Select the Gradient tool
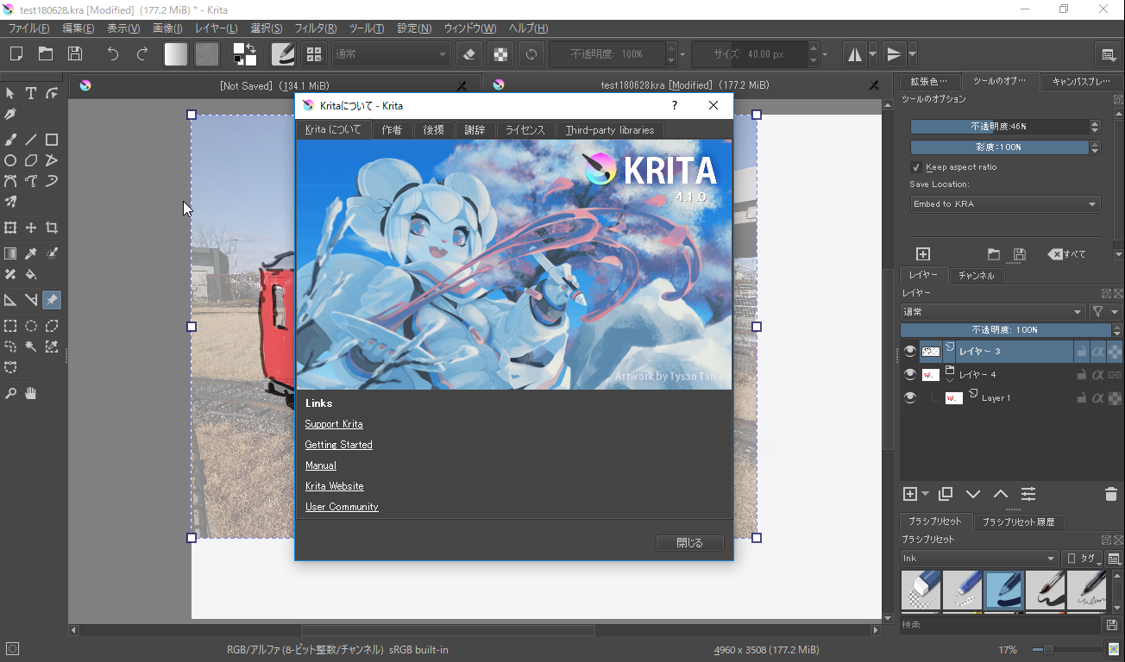The width and height of the screenshot is (1125, 662). pos(12,253)
